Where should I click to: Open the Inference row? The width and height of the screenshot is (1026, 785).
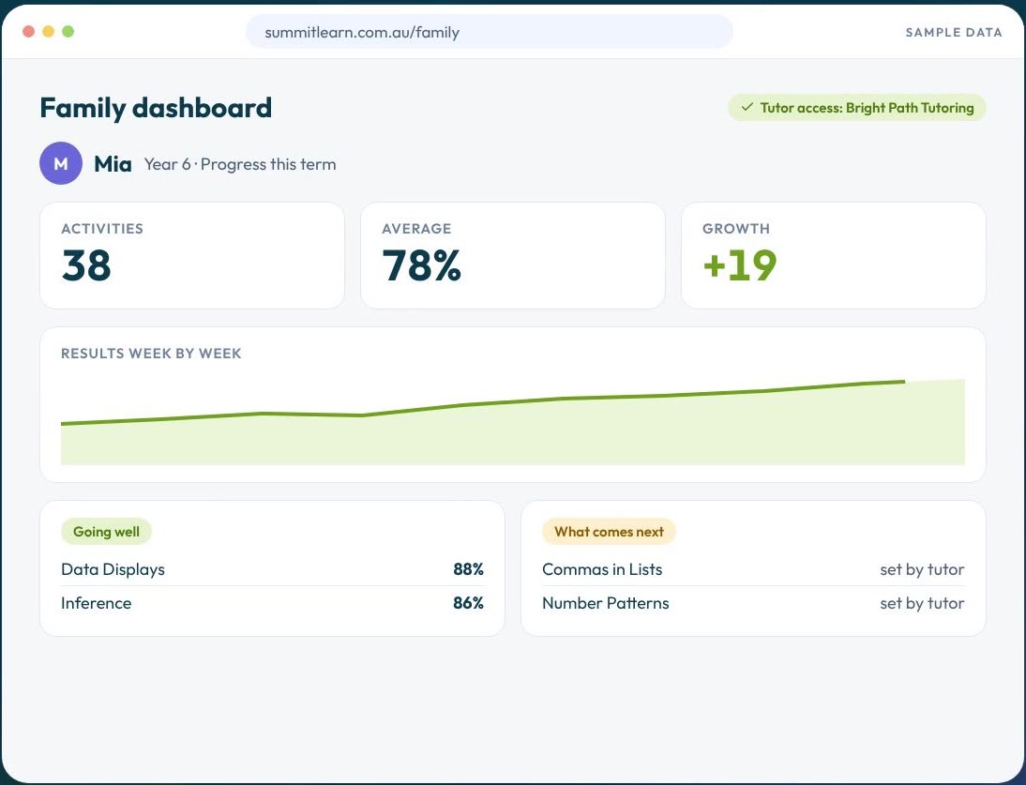click(272, 603)
